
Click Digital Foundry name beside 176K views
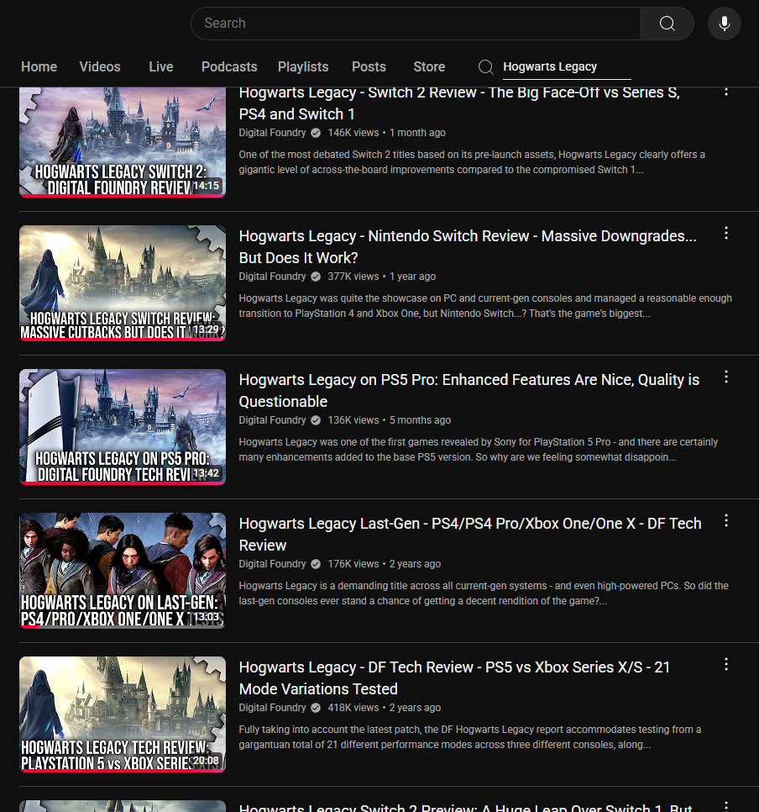tap(272, 564)
